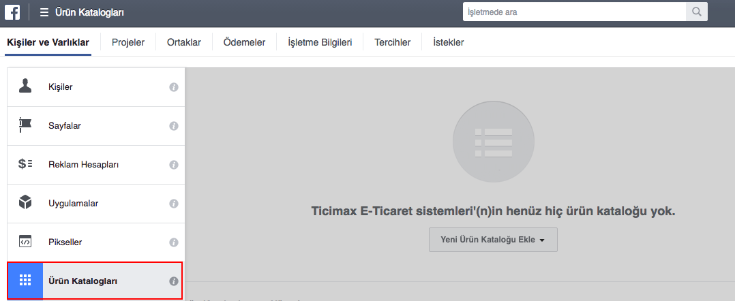The height and width of the screenshot is (301, 735).
Task: Select Ürün Katalogları in the sidebar
Action: [95, 281]
